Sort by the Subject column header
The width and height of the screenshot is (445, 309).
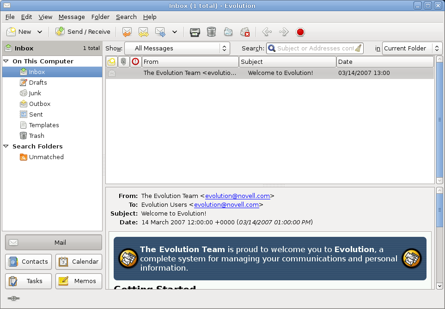coord(287,62)
